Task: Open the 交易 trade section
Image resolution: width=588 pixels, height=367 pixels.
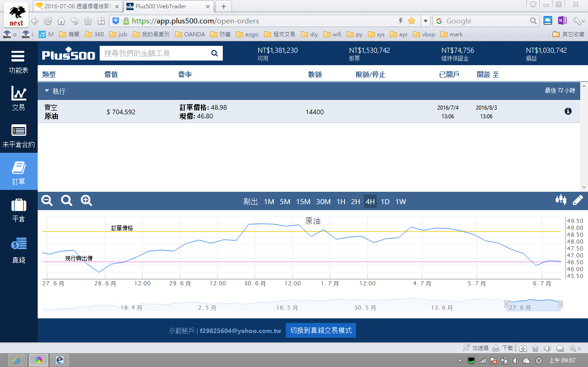Action: 18,98
